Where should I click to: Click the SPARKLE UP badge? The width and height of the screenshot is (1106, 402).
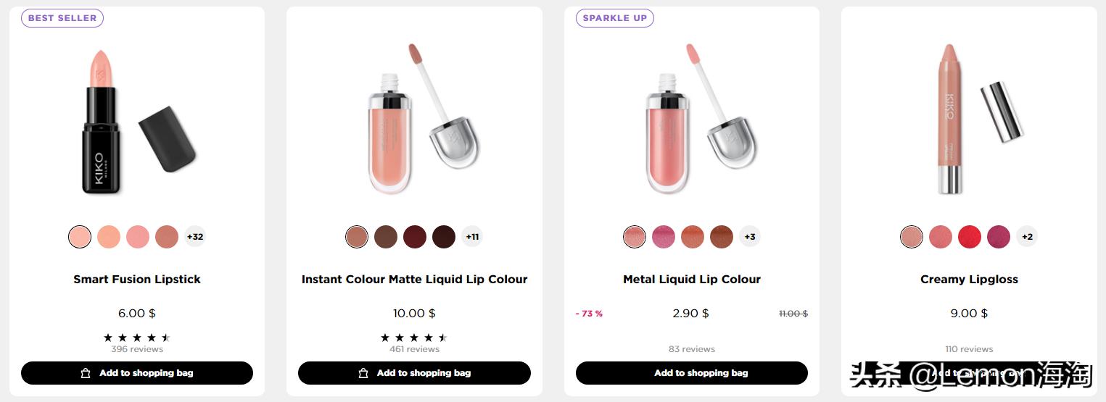pyautogui.click(x=615, y=18)
